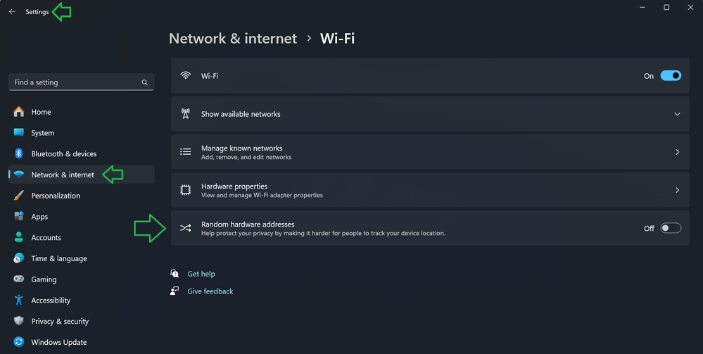The image size is (703, 354).
Task: Click the Gaming controller icon
Action: pyautogui.click(x=19, y=279)
